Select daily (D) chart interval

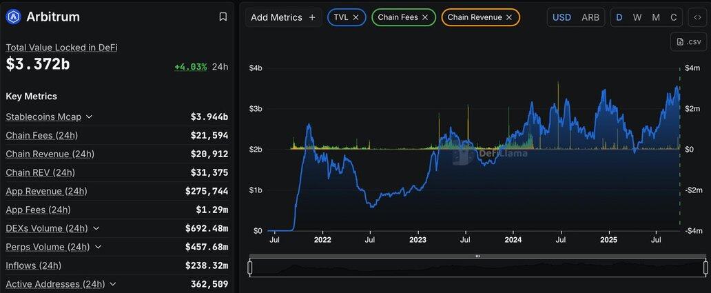(x=619, y=17)
